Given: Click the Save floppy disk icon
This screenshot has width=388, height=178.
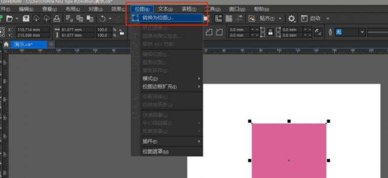Looking at the screenshot, I should coord(26,19).
